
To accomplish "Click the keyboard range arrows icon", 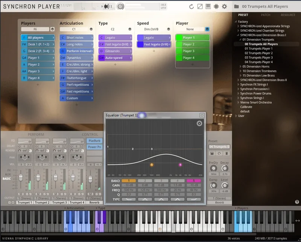I will 297,221.
